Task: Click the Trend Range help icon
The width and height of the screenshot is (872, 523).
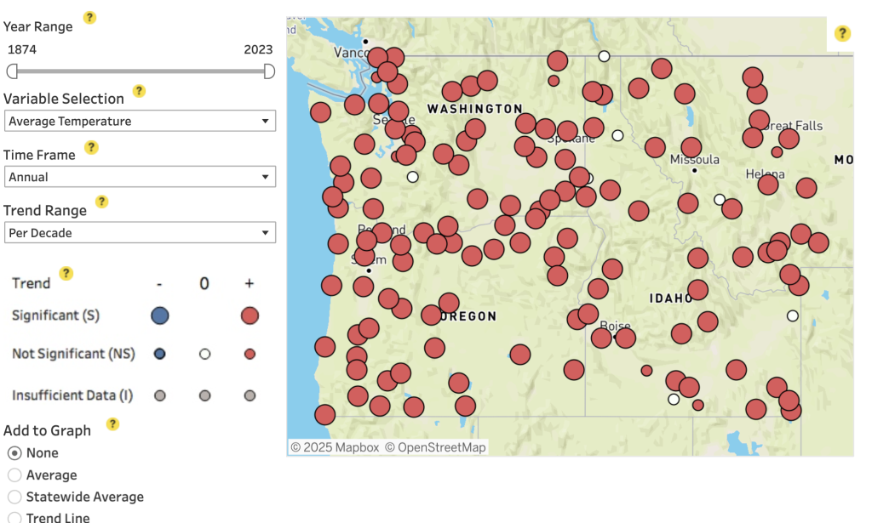Action: point(101,202)
